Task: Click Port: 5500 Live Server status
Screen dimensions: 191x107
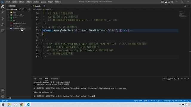Action: point(177,101)
